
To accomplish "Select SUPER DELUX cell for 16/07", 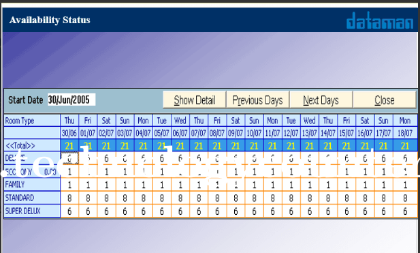I will [365, 211].
